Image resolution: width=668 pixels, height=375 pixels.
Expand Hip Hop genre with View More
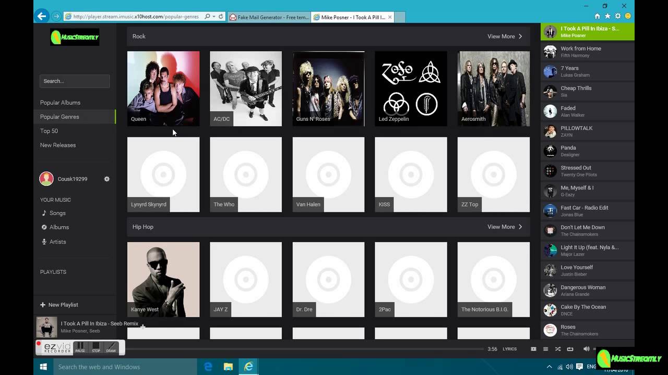click(x=505, y=227)
